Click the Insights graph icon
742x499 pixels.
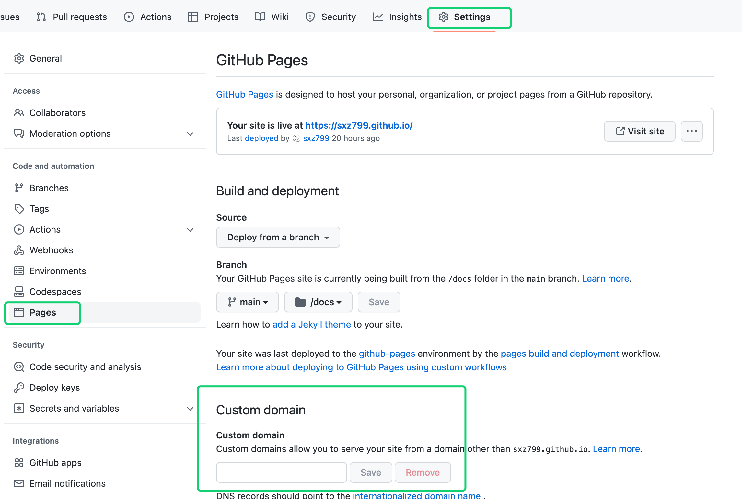tap(378, 17)
